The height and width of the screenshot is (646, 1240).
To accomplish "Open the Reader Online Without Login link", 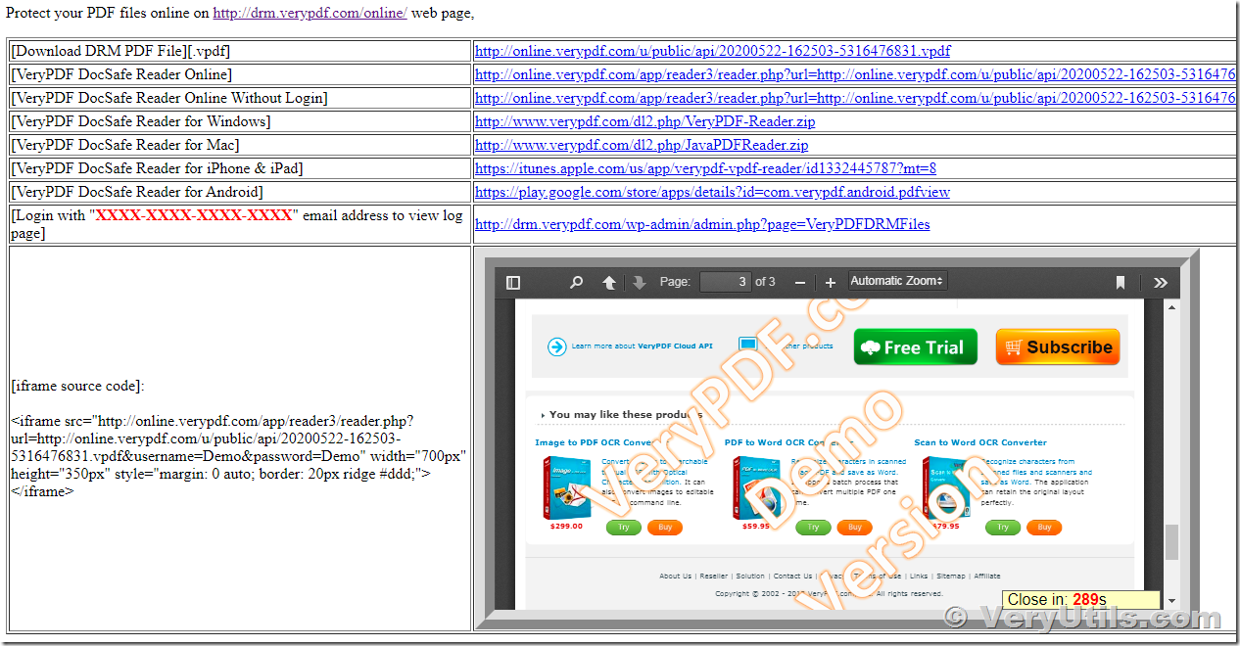I will pyautogui.click(x=855, y=98).
